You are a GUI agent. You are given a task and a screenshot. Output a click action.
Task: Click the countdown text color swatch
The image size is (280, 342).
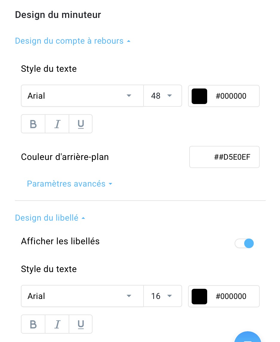199,96
